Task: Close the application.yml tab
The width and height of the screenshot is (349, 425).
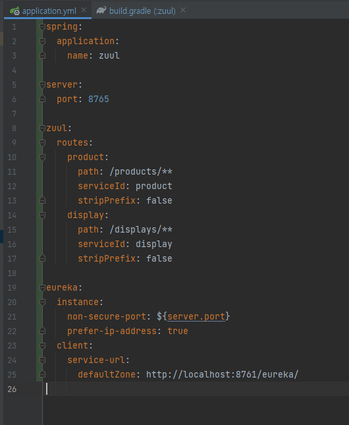Action: (84, 11)
